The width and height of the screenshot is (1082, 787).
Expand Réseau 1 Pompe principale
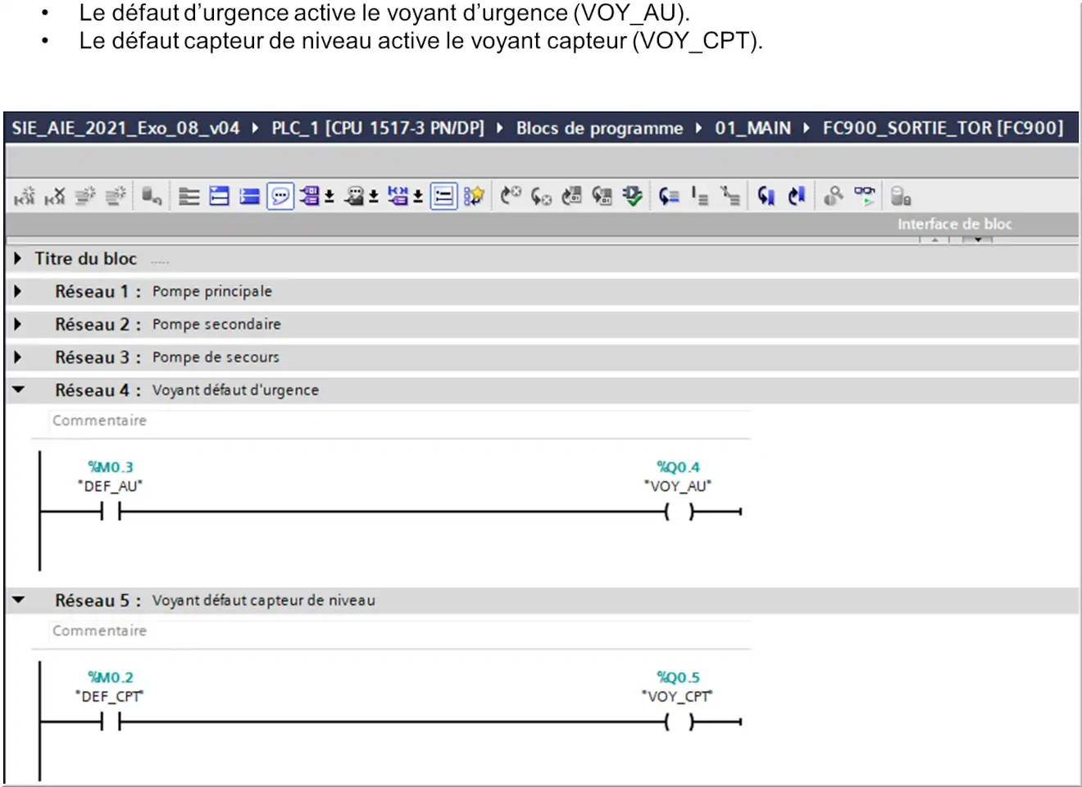click(x=18, y=291)
